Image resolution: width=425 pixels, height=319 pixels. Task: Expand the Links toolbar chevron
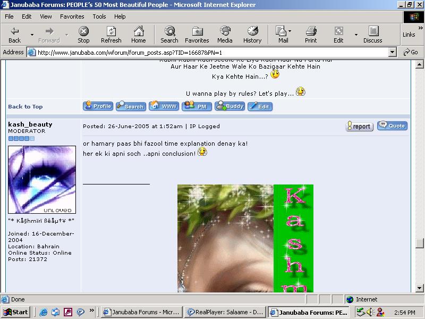pos(420,28)
